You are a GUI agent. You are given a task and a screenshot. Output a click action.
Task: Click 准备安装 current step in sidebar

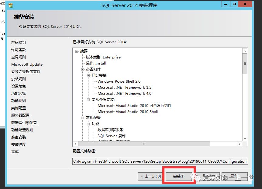tap(18, 137)
